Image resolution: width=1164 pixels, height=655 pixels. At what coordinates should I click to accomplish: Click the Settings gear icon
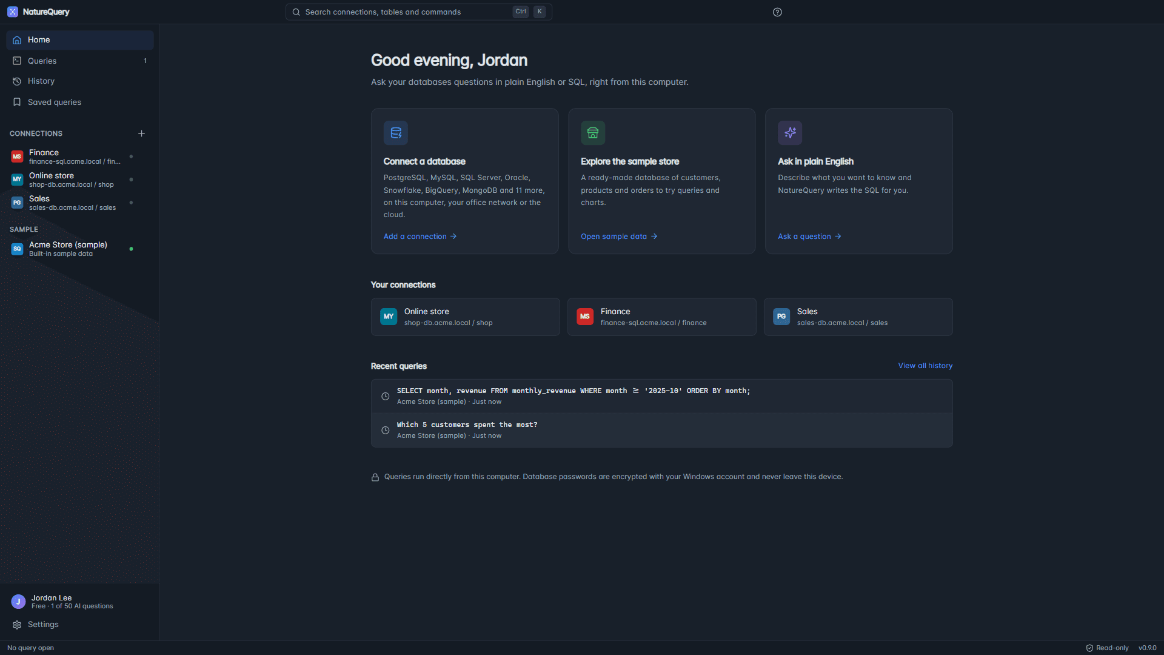pos(17,625)
